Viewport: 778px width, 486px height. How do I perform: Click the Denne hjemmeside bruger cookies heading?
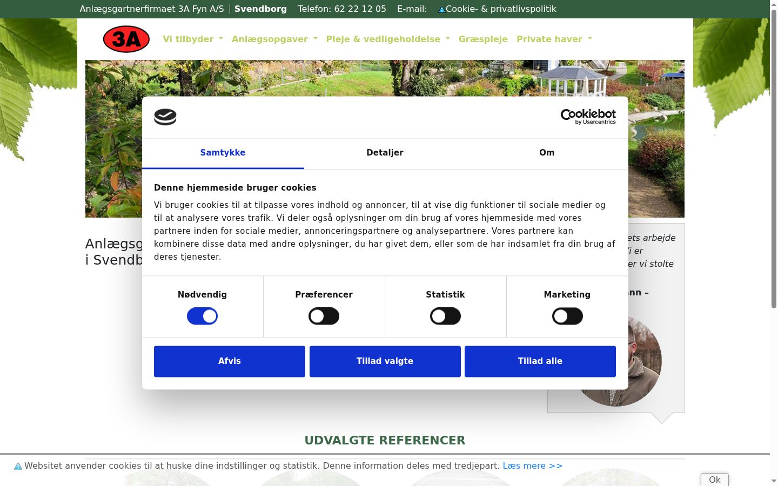(x=235, y=188)
